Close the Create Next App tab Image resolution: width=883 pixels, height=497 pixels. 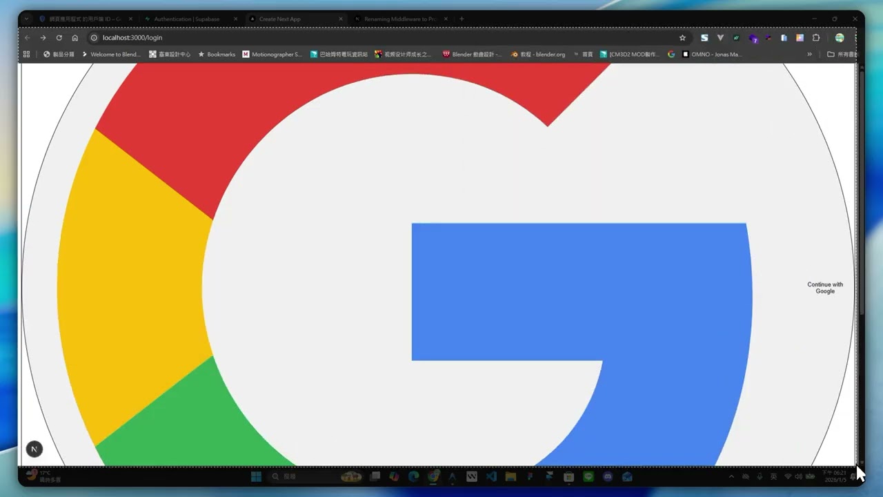click(x=340, y=19)
